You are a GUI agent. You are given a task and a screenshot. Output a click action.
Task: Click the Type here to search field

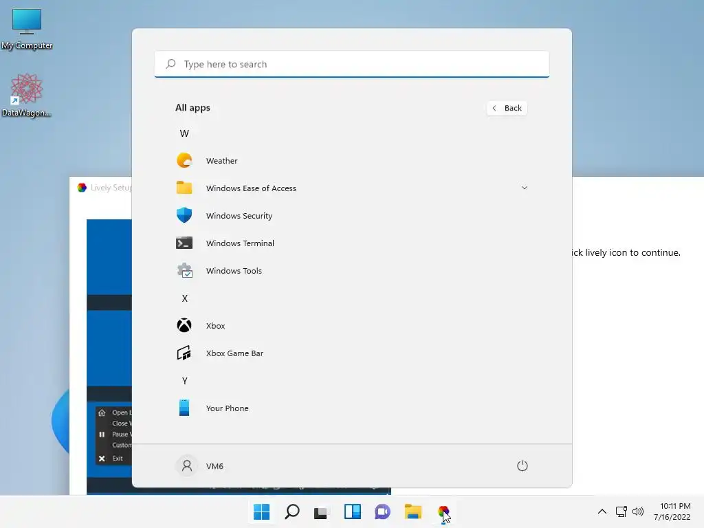[x=351, y=64]
